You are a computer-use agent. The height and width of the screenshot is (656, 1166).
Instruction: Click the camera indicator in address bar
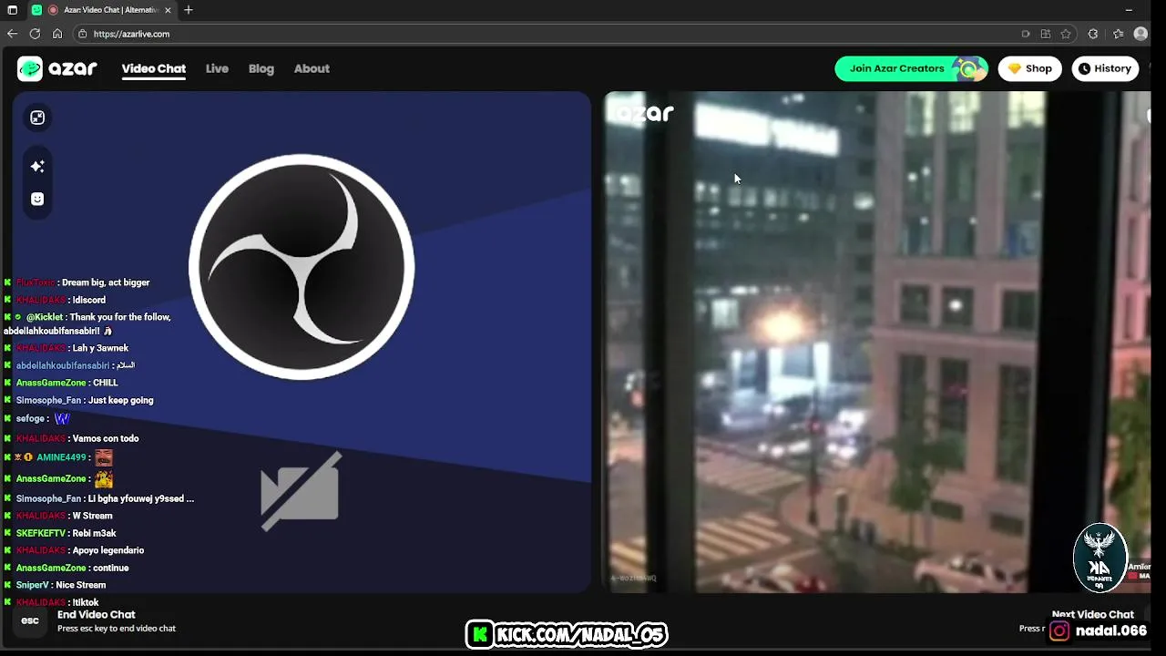click(1026, 34)
